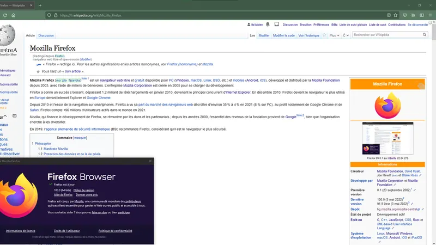Open Droits de l'utilisateur in dialog
Screen dimensions: 436x245
pyautogui.click(x=66, y=231)
